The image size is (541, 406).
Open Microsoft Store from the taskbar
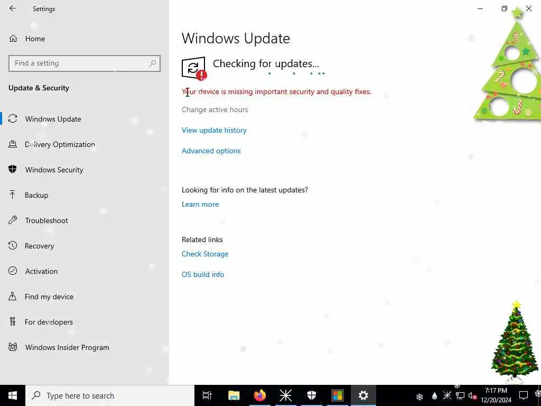pos(338,395)
